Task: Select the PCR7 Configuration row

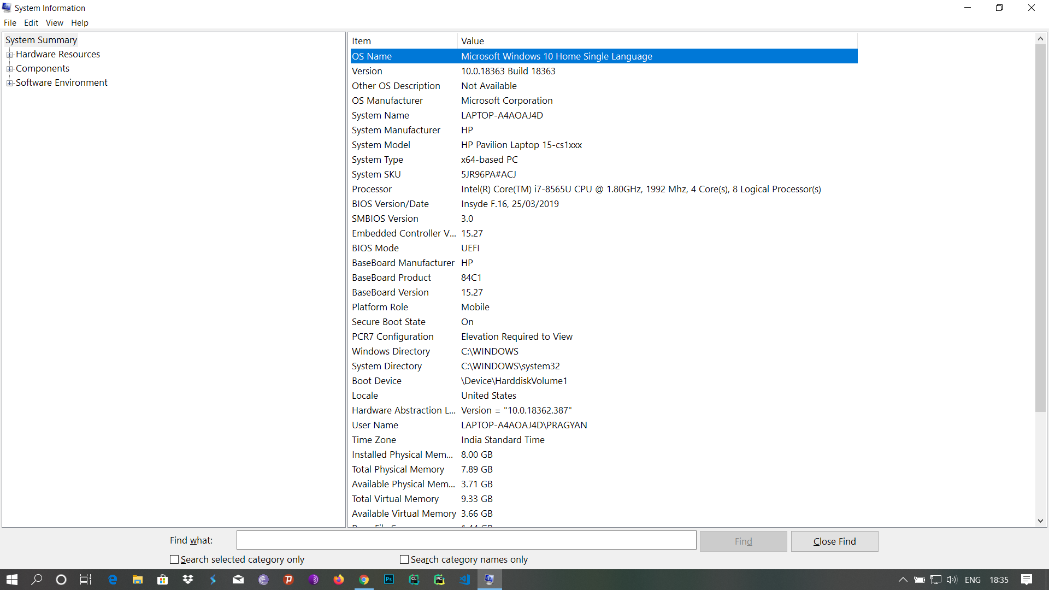Action: pyautogui.click(x=604, y=337)
